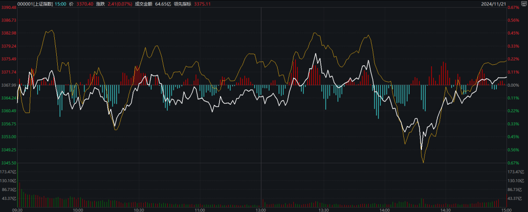Click the 13:00 label on the time axis

[x=261, y=209]
